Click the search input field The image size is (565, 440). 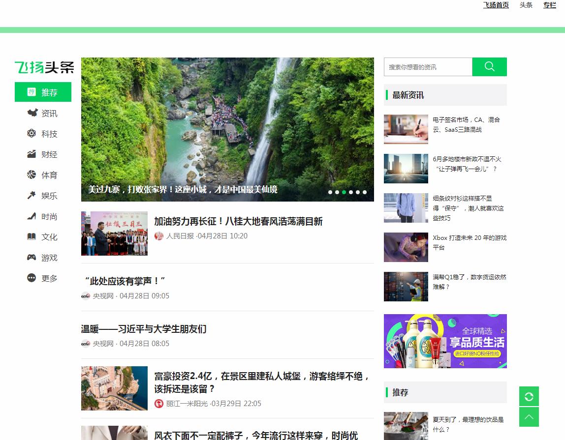coord(428,67)
